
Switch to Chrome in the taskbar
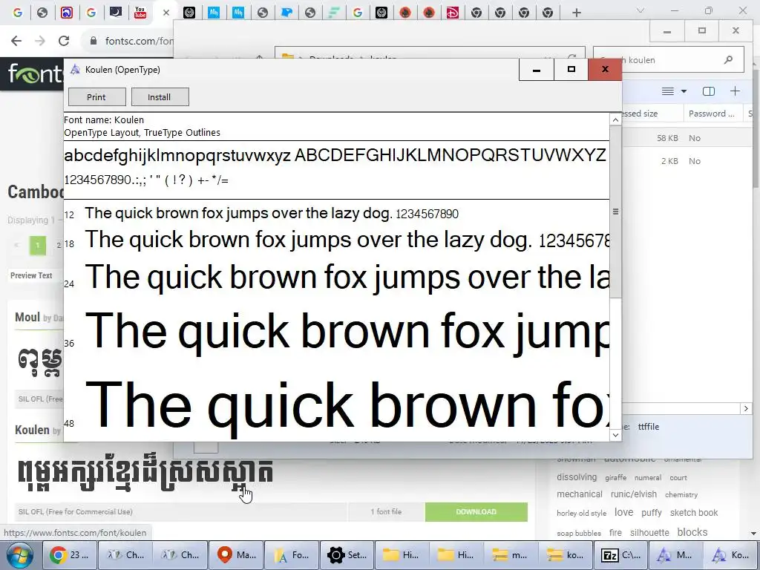tap(70, 555)
